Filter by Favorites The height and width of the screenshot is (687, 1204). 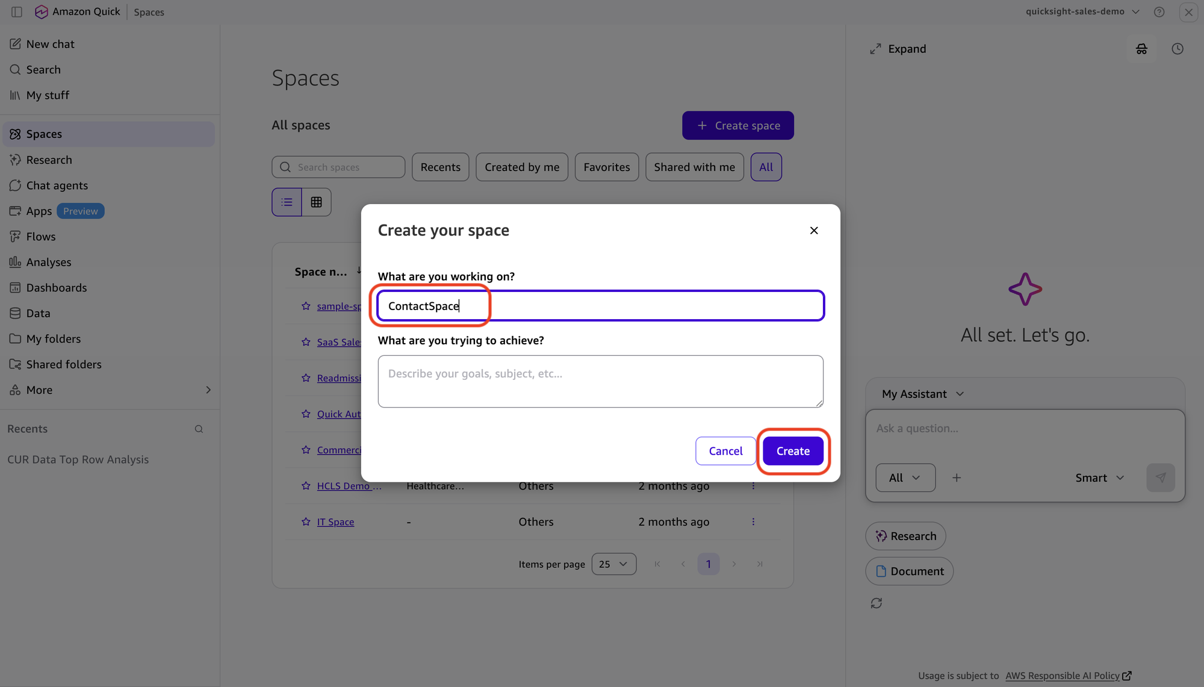click(x=606, y=167)
